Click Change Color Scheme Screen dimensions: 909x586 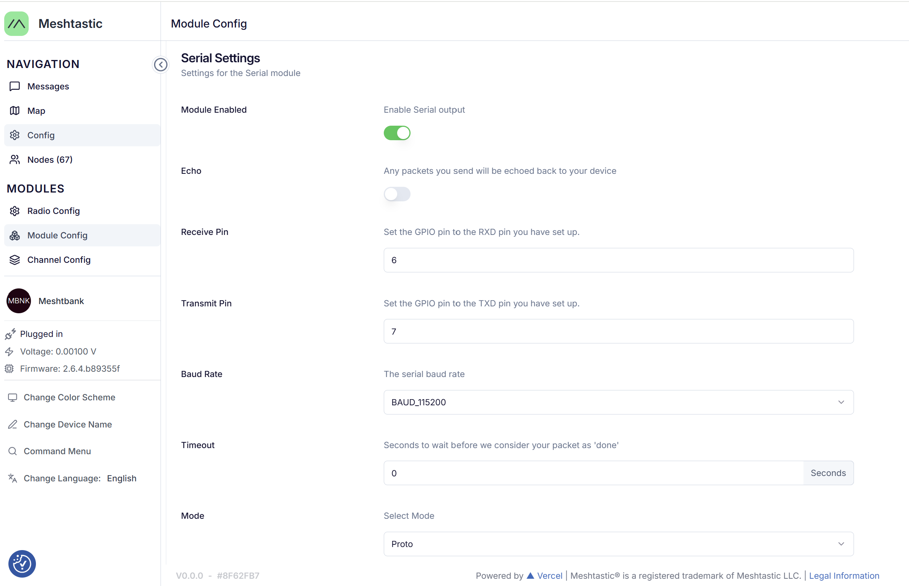click(69, 397)
